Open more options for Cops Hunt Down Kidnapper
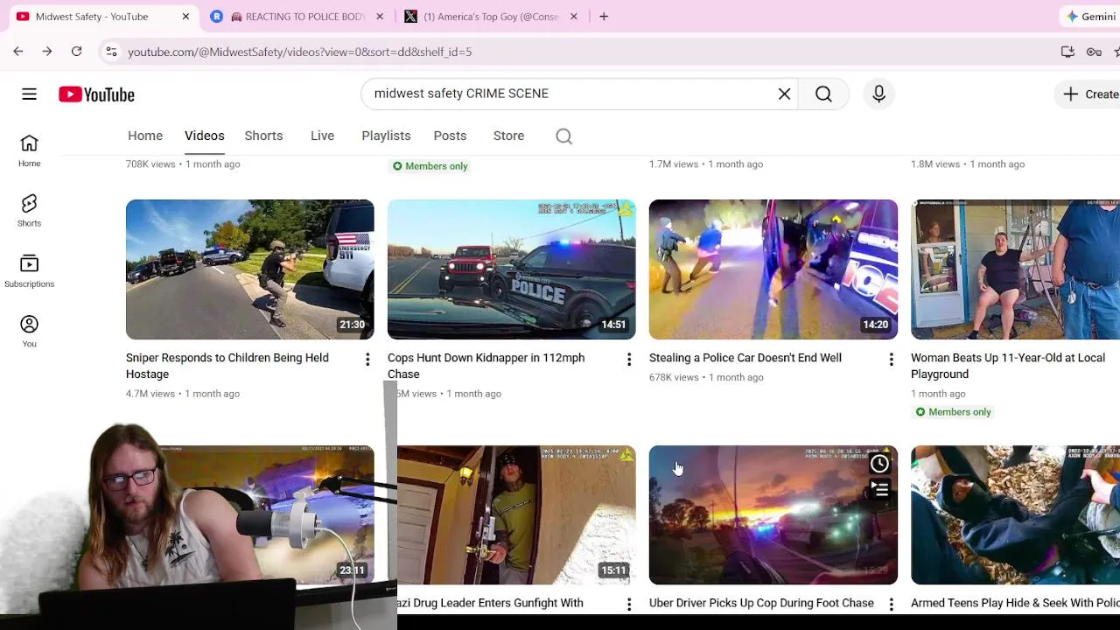The width and height of the screenshot is (1120, 630). [x=628, y=360]
